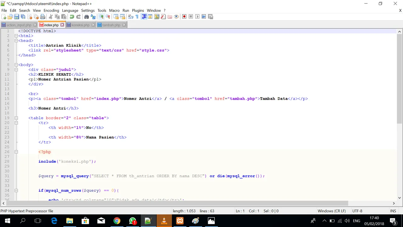Collapse the tr block at line 20
The height and width of the screenshot is (227, 403).
pyautogui.click(x=16, y=123)
